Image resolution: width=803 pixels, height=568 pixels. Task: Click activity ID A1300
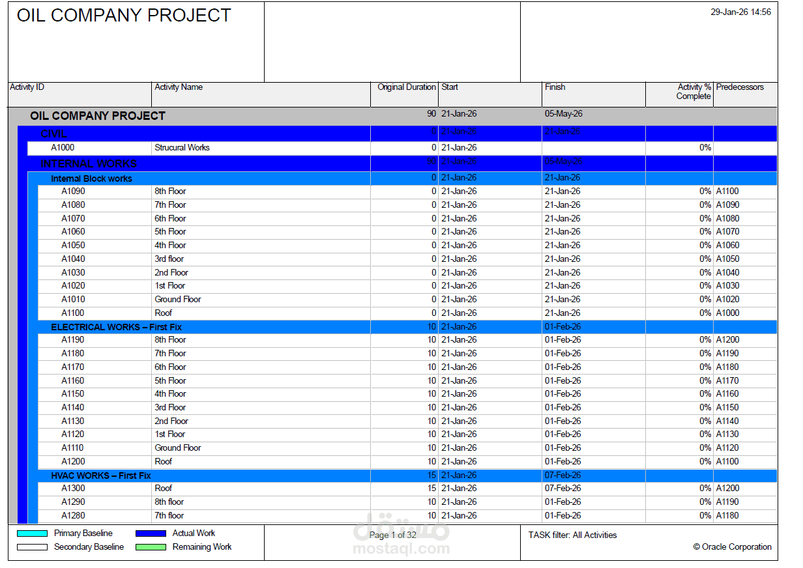[x=73, y=489]
